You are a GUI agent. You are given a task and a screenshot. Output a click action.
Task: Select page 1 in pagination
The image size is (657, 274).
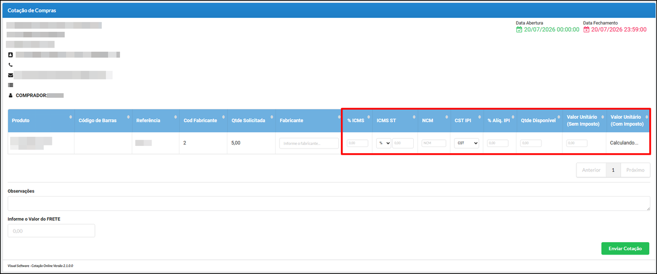tap(613, 170)
